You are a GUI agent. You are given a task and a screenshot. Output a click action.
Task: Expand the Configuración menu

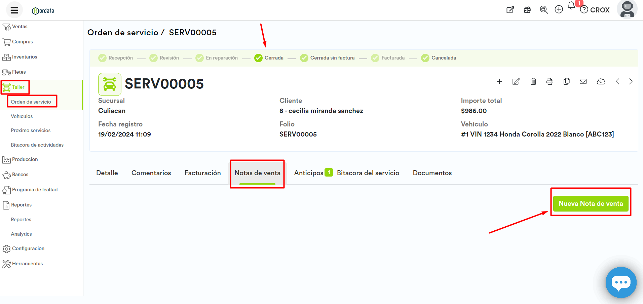(28, 249)
